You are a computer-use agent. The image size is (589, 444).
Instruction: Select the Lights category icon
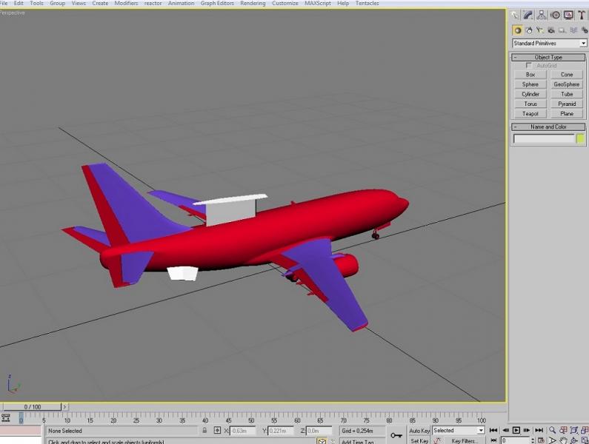tap(540, 30)
